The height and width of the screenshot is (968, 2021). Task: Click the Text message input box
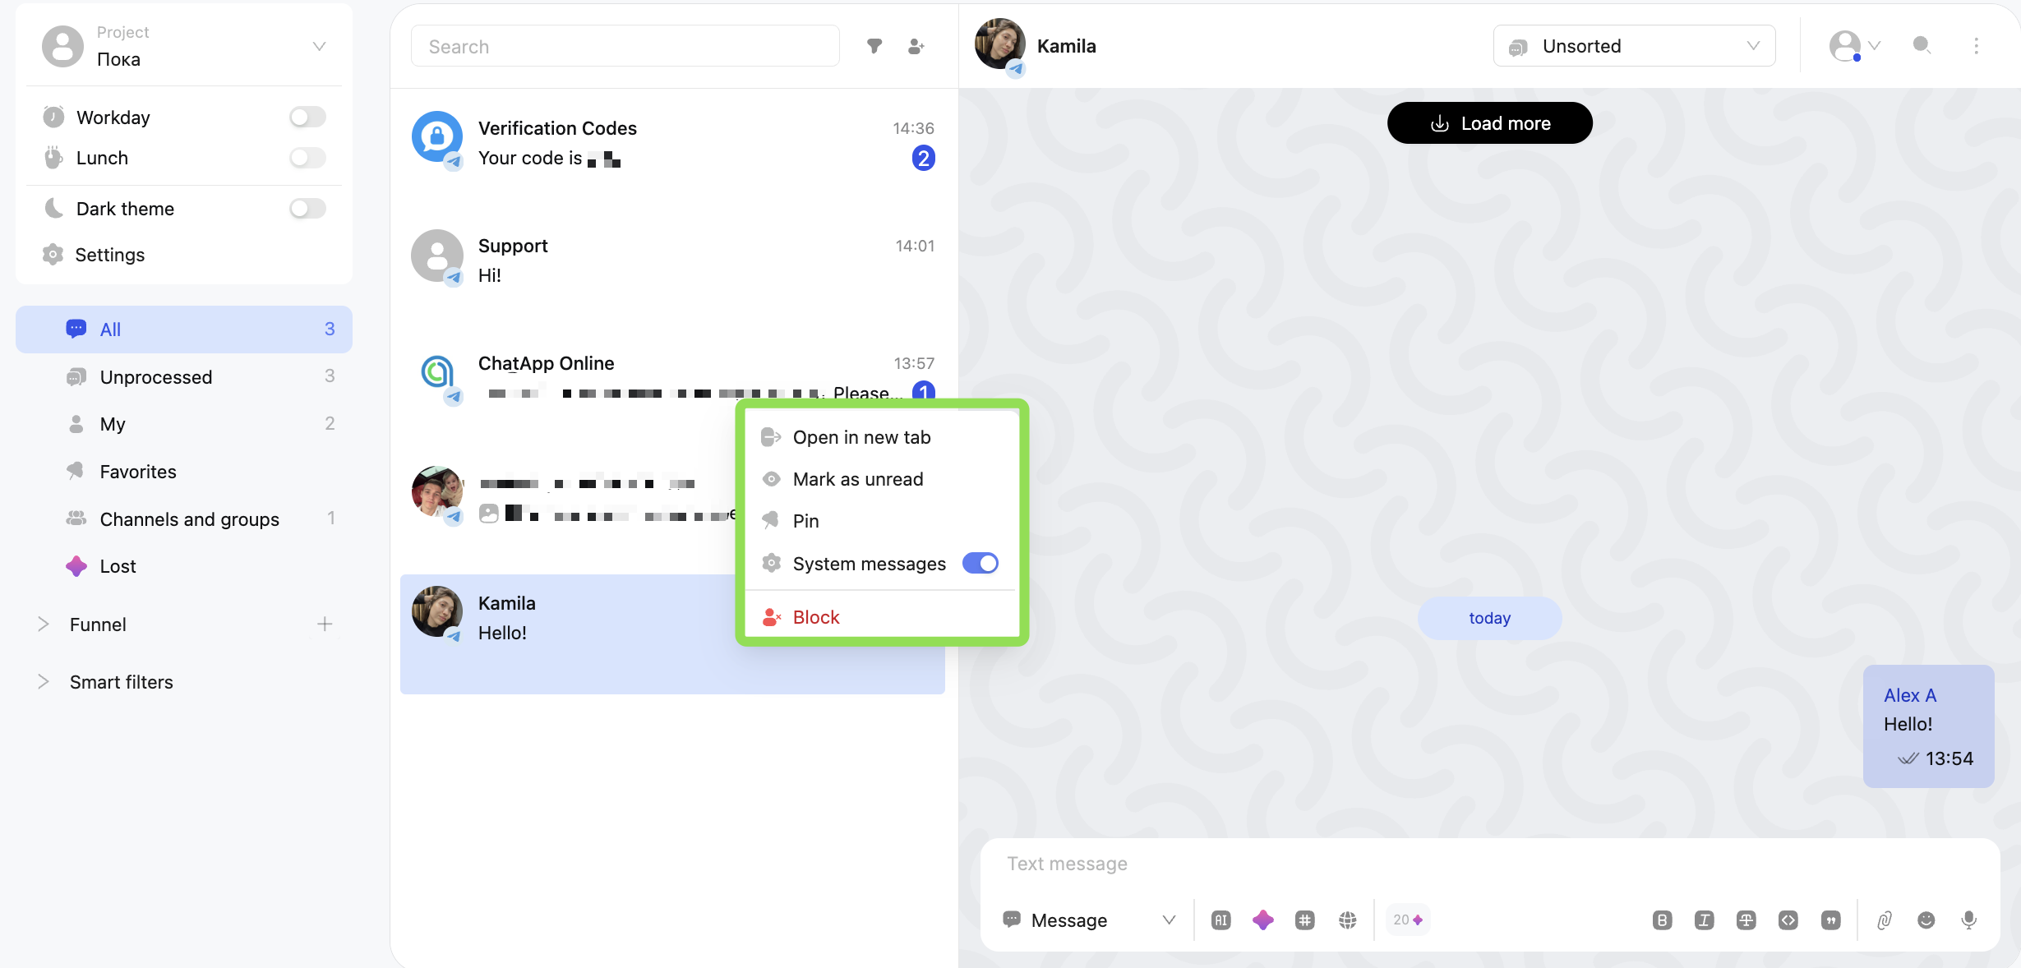1489,864
